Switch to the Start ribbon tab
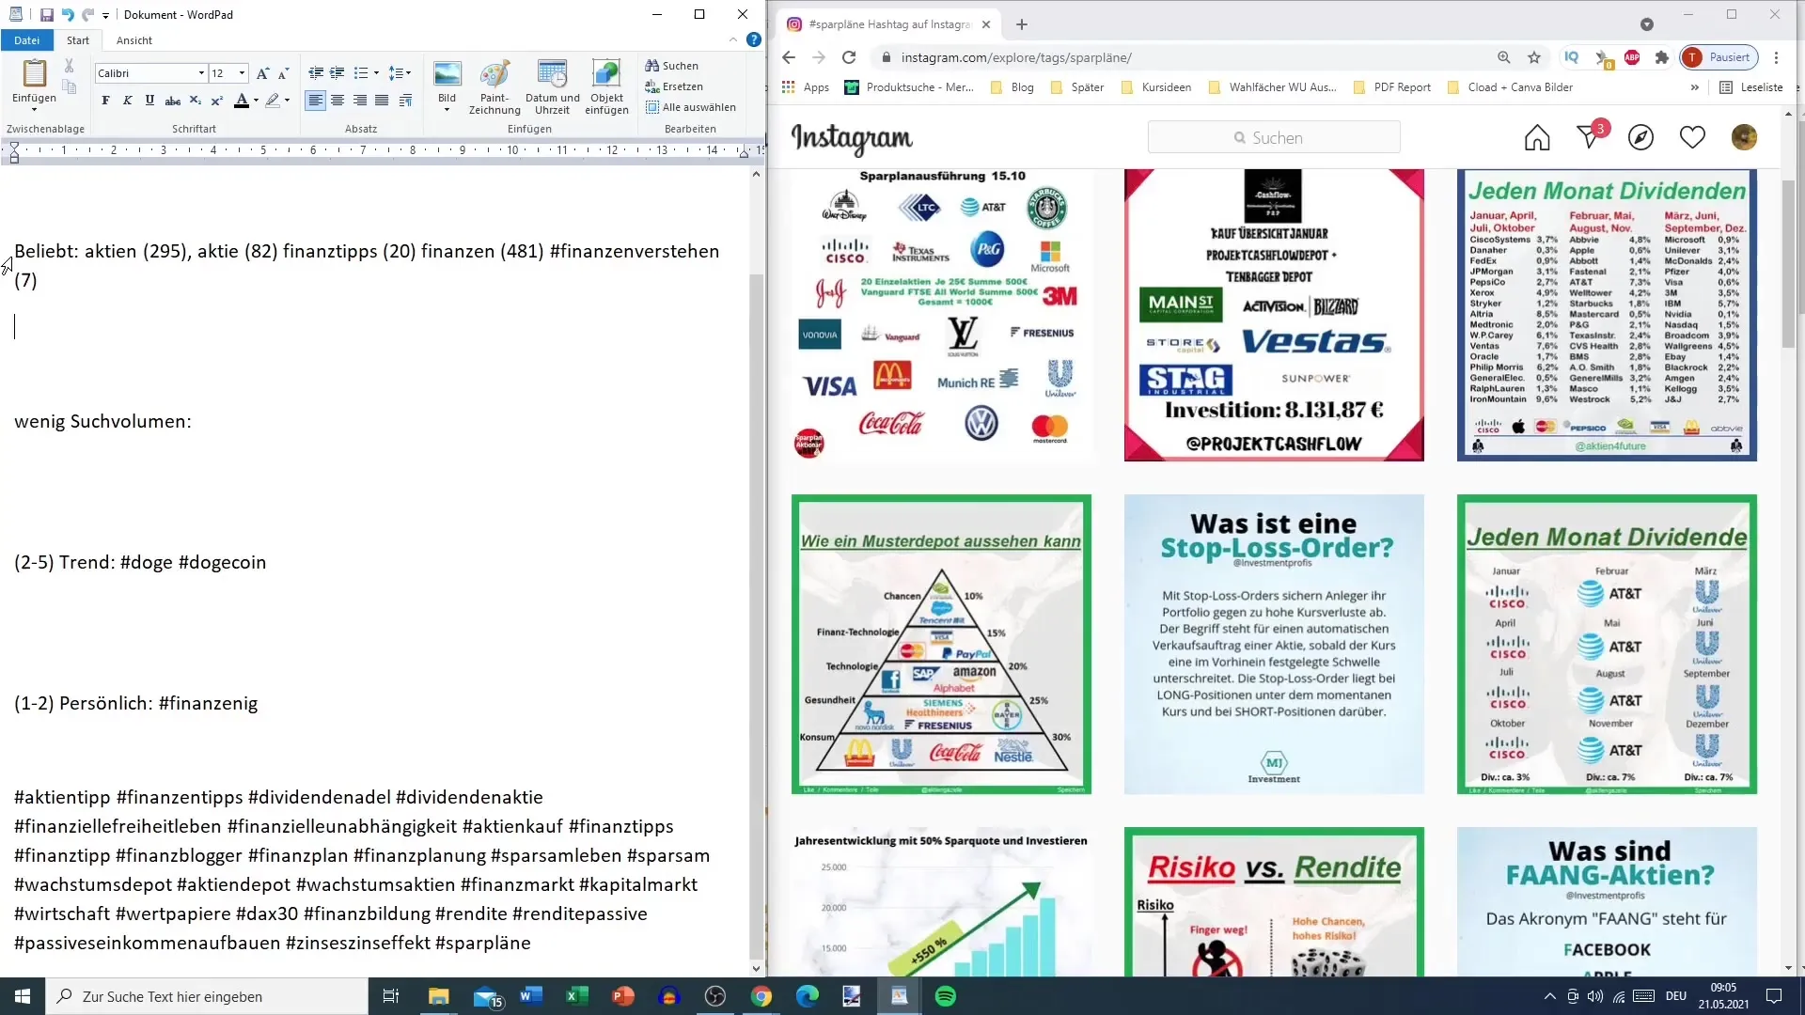 (78, 40)
